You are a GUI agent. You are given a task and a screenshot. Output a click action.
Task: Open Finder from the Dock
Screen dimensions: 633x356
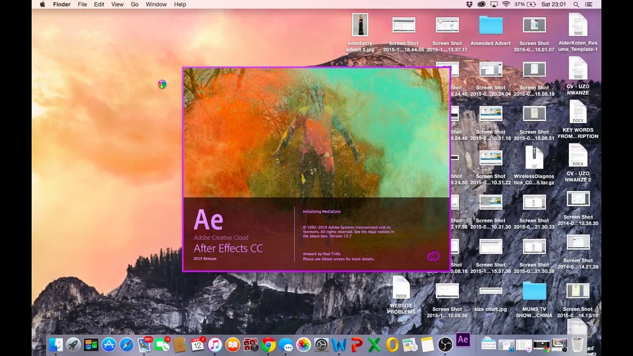pos(56,345)
